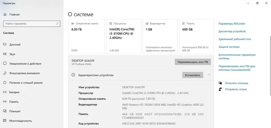The image size is (271, 128).
Task: Click the Многозадачность icon
Action: (x=5, y=121)
